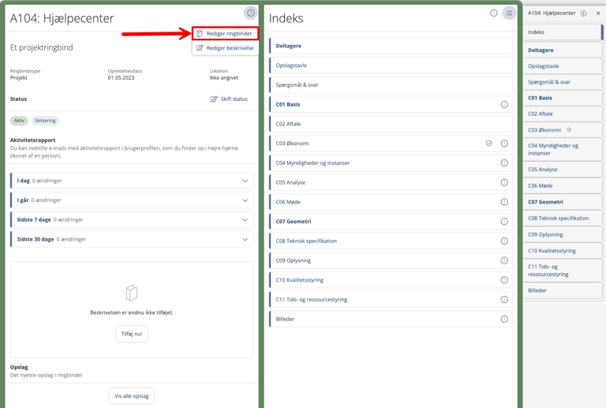
Task: Click the info icon in right sidebar header
Action: 584,13
